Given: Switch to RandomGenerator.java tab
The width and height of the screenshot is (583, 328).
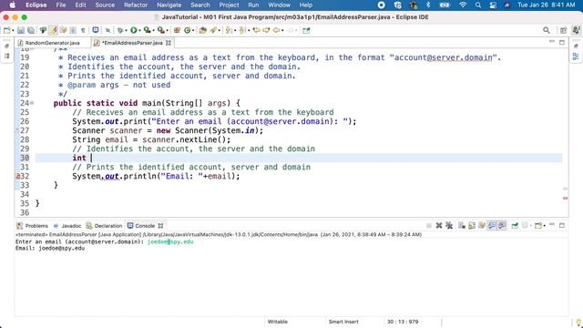Looking at the screenshot, I should click(52, 43).
